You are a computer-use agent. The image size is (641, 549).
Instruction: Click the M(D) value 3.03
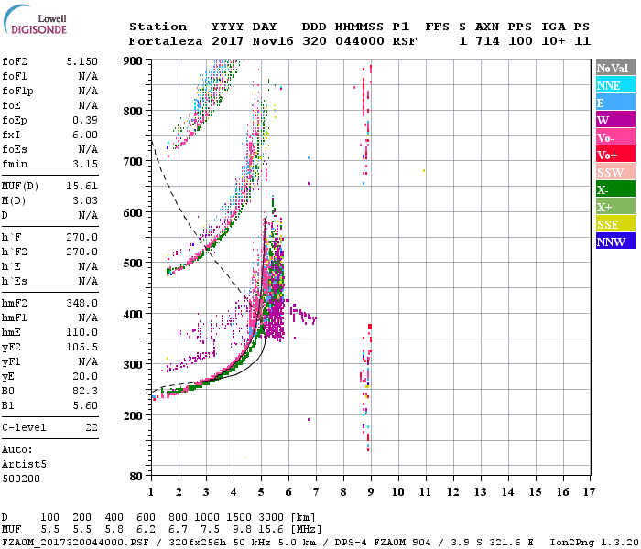85,200
